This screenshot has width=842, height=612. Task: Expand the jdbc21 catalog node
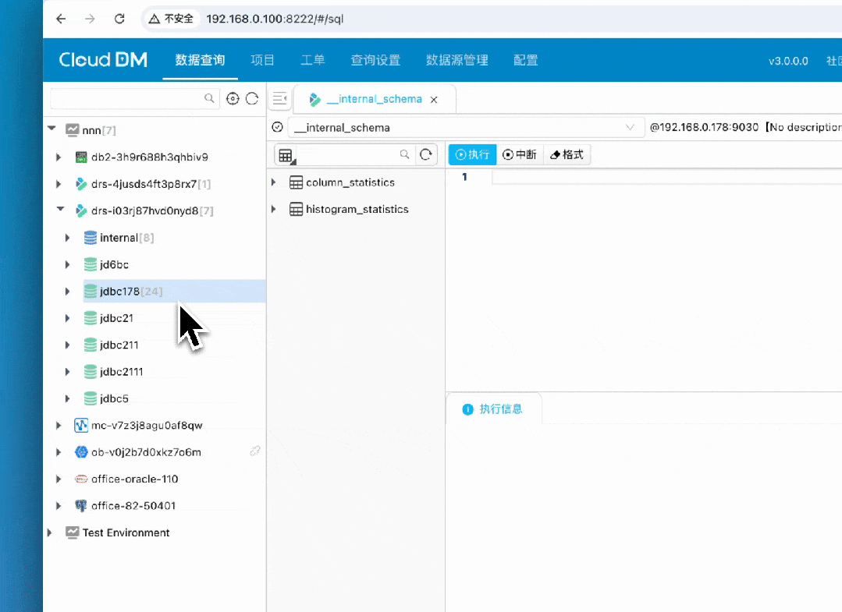pyautogui.click(x=67, y=318)
